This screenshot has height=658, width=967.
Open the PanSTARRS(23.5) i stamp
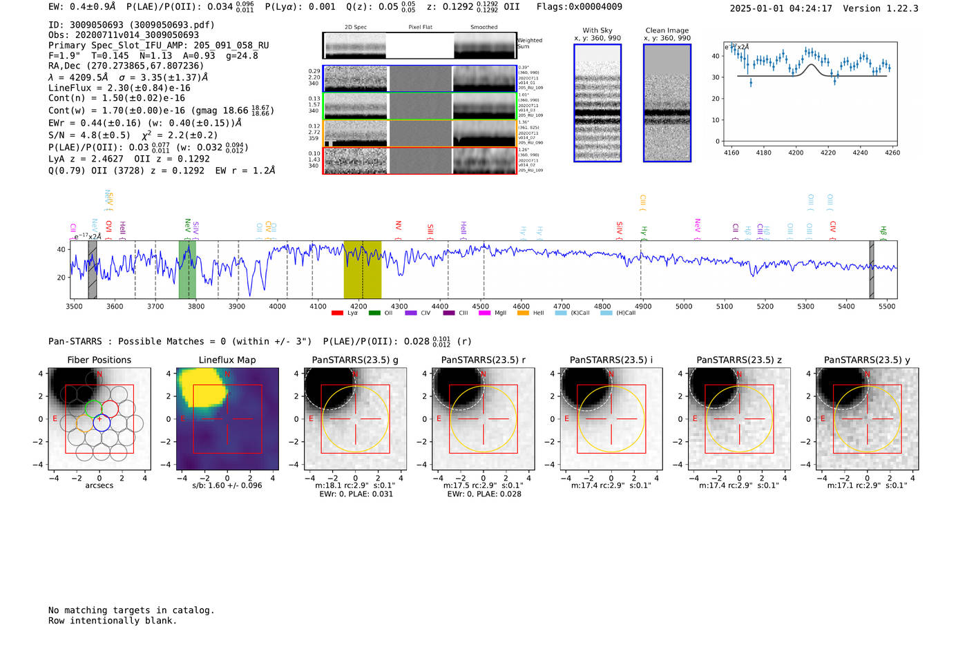611,418
